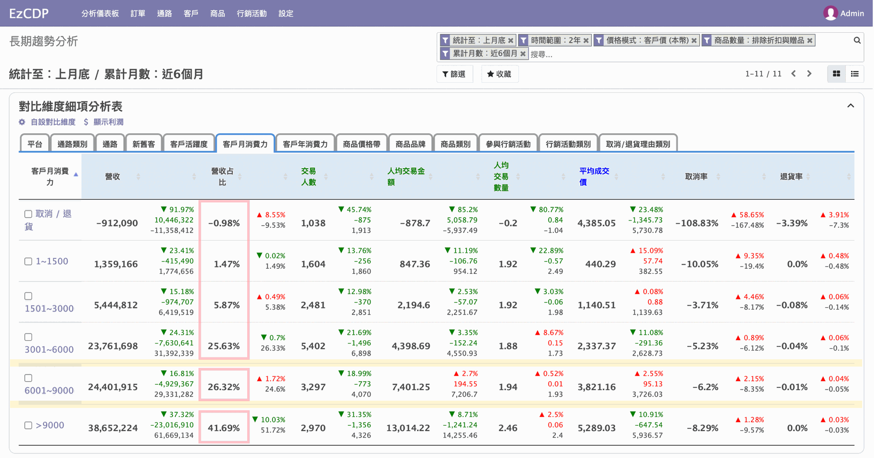Remove the 時間範圍：2年 filter tag
874x458 pixels.
click(x=586, y=40)
